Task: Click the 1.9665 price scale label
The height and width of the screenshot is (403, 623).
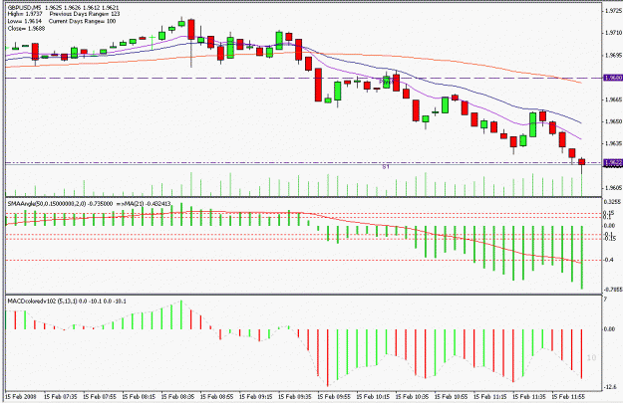Action: (612, 100)
